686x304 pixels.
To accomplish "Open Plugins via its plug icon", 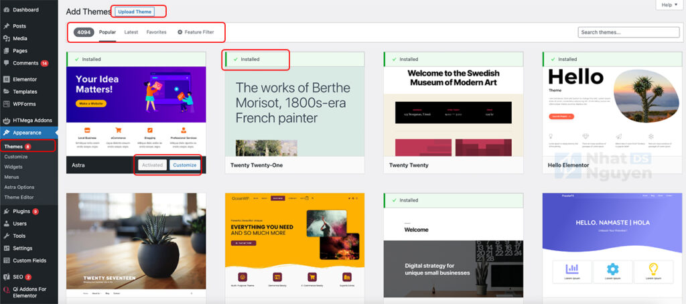I will click(6, 211).
